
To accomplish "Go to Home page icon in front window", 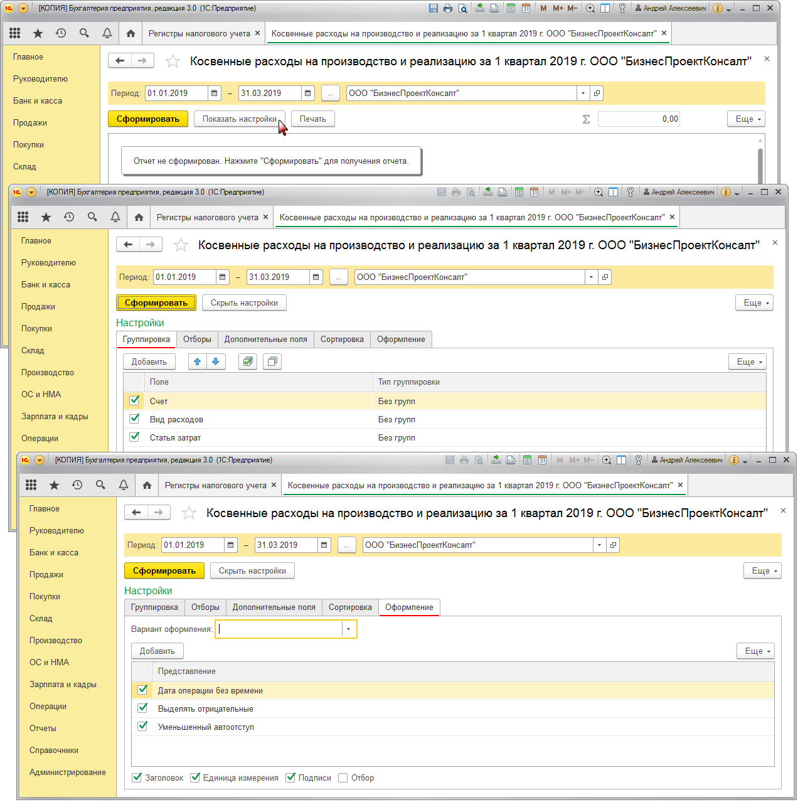I will point(147,485).
